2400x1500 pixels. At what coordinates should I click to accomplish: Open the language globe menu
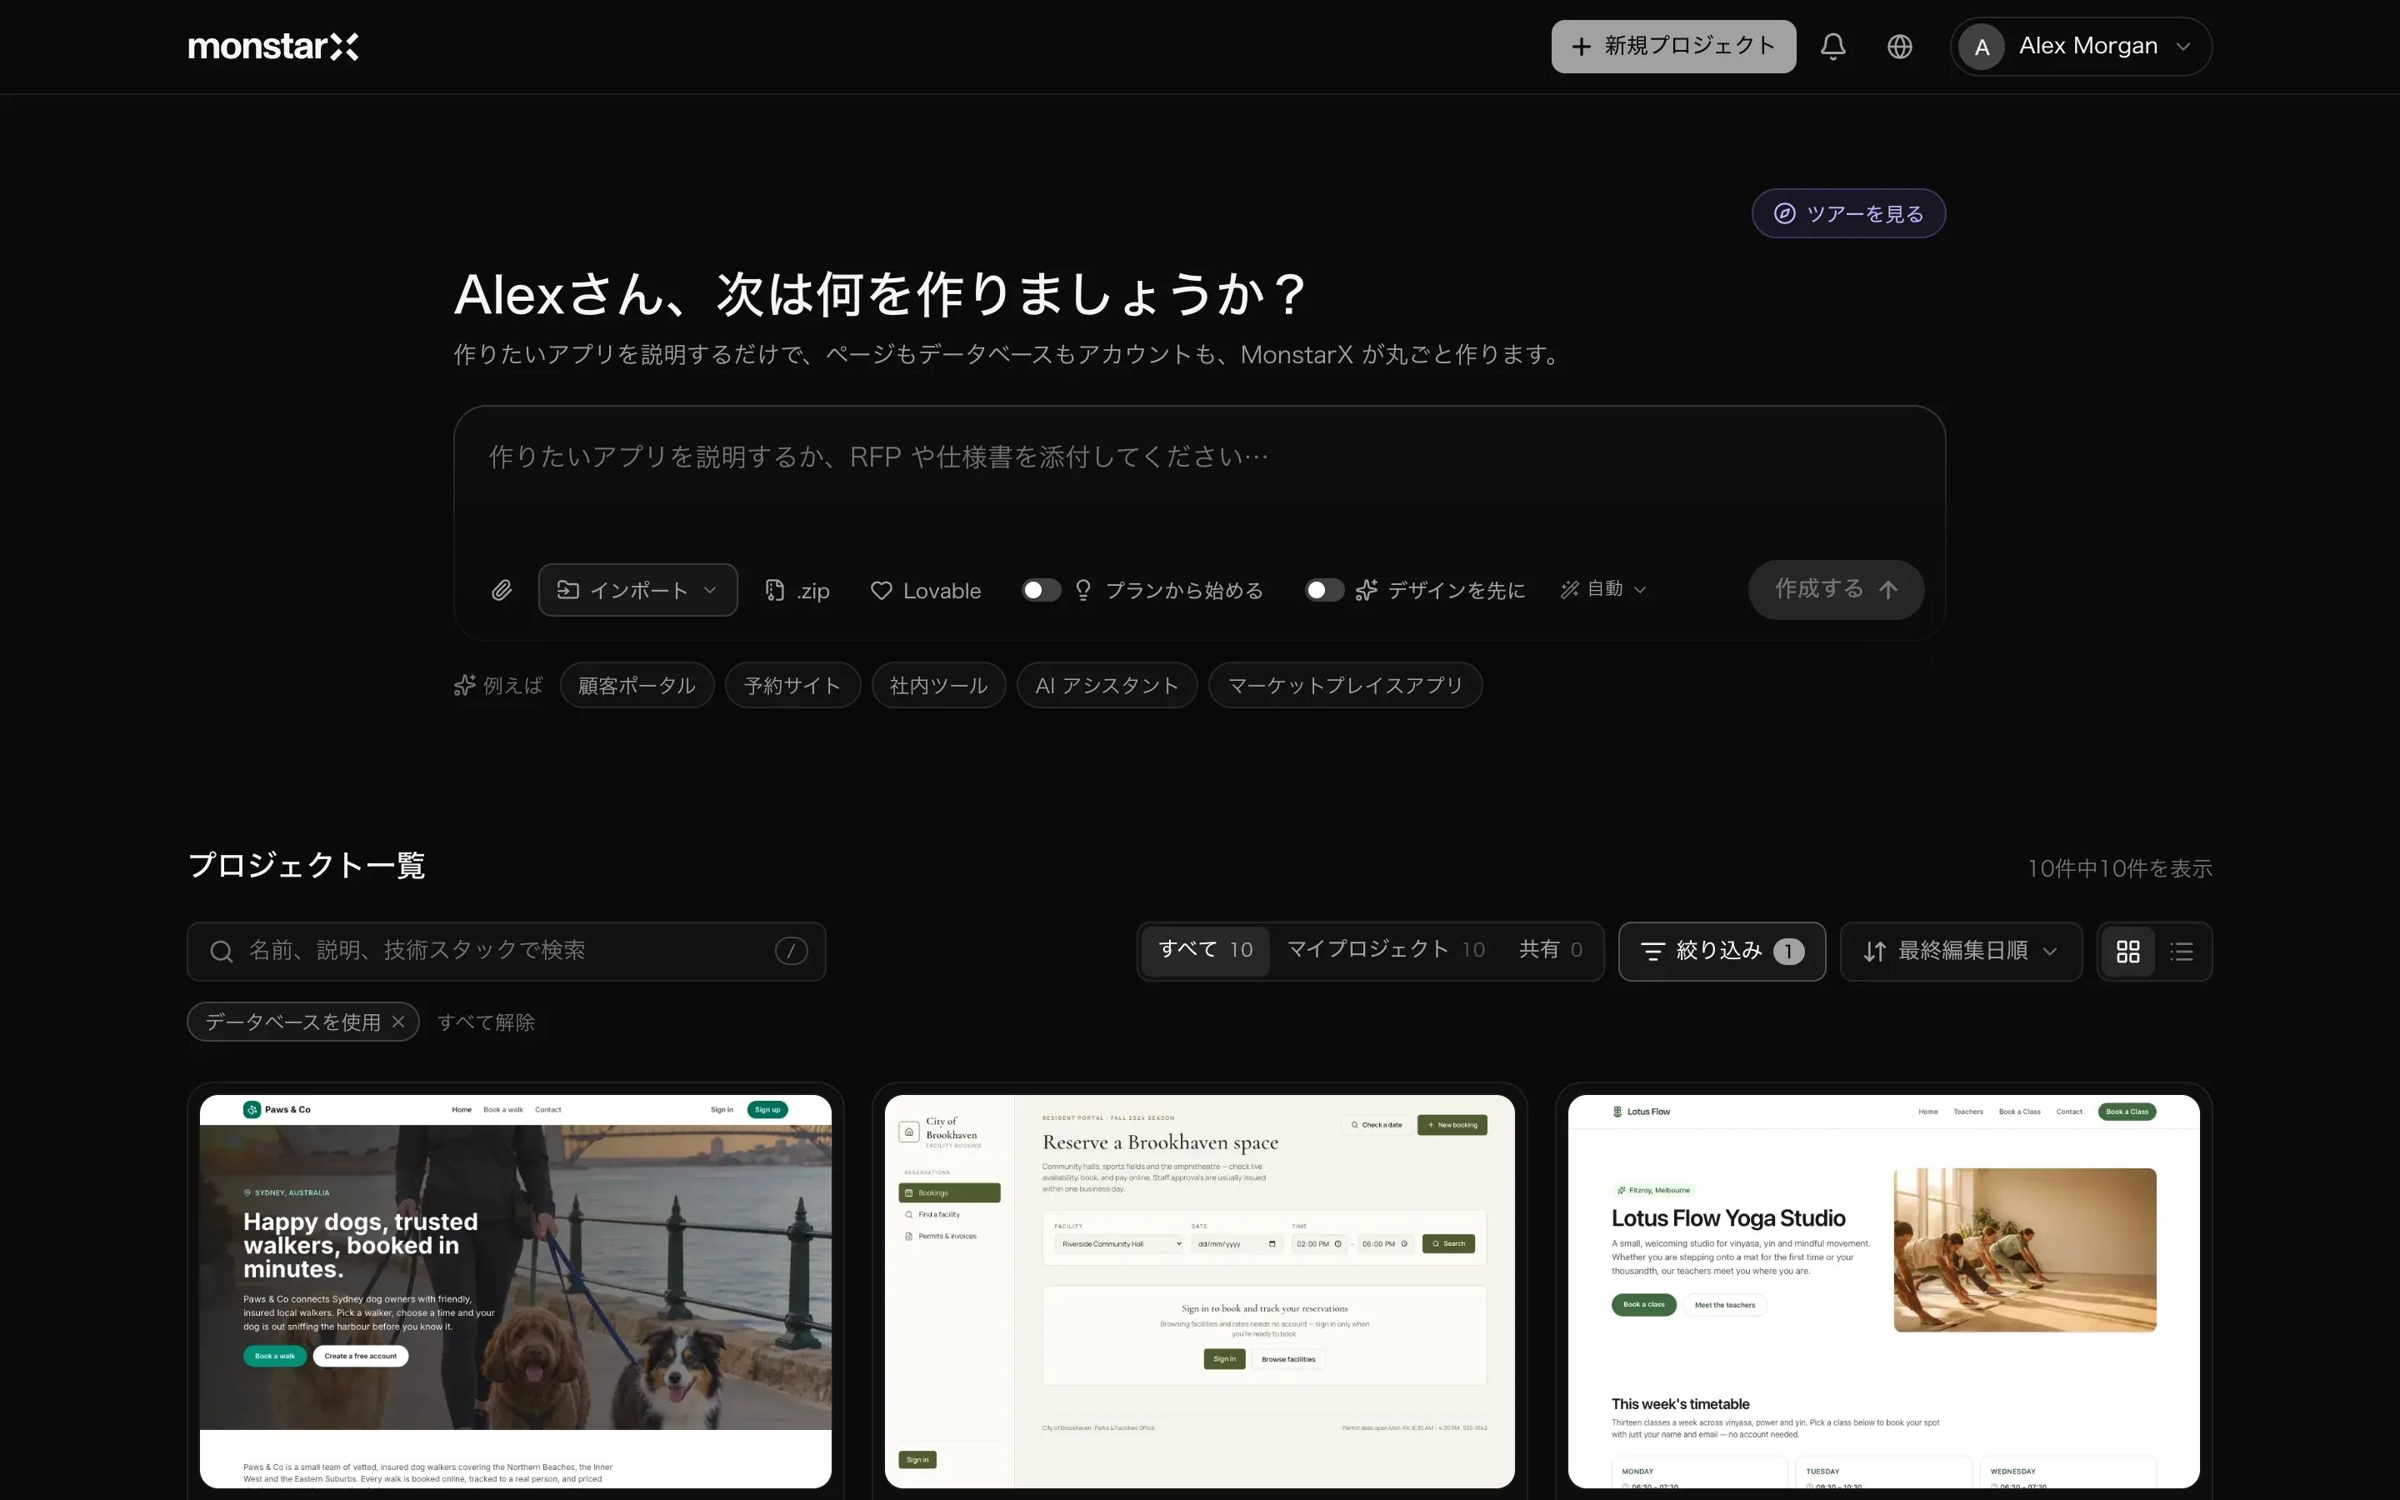pyautogui.click(x=1899, y=47)
